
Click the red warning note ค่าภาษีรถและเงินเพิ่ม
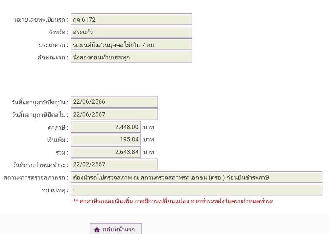tap(173, 201)
